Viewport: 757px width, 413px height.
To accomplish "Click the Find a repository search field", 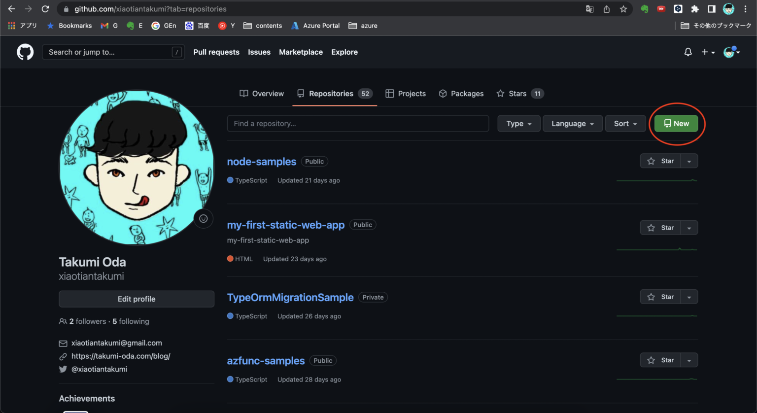I will pyautogui.click(x=358, y=123).
